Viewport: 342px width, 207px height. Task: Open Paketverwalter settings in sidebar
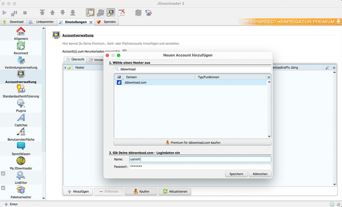coord(21,192)
